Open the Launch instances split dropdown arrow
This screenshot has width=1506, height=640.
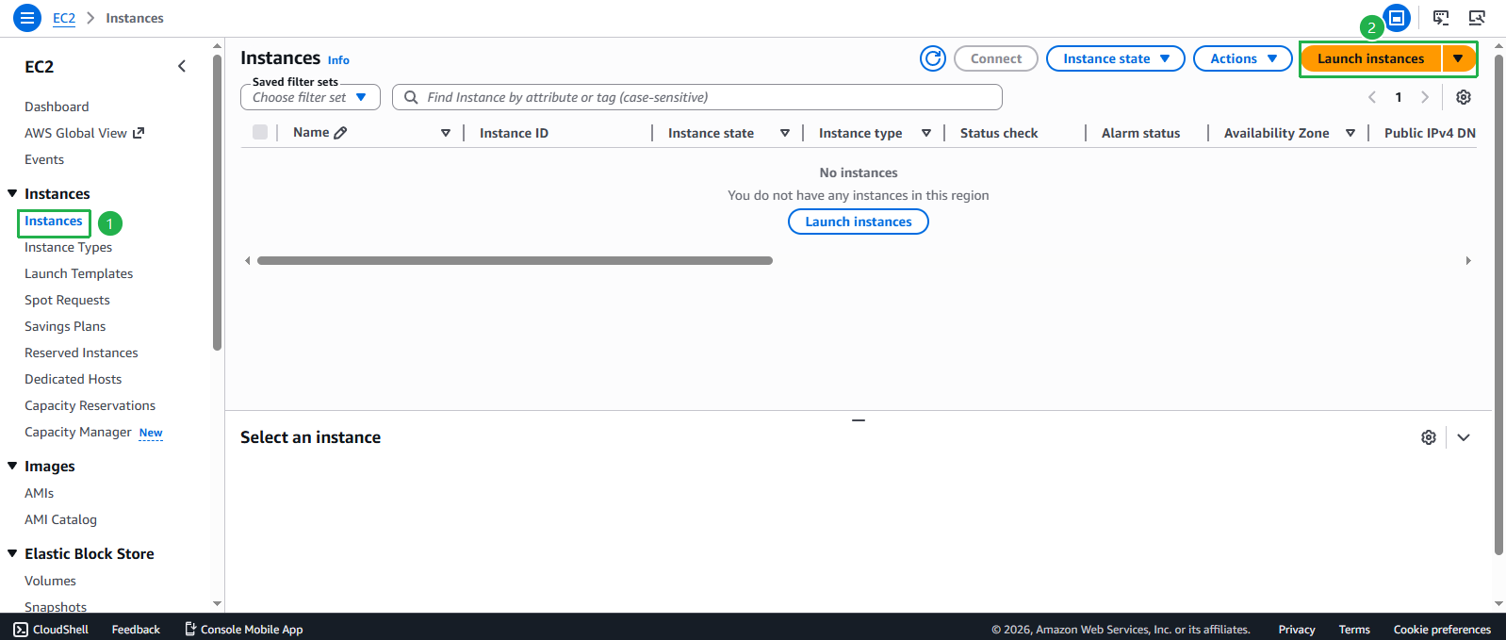1458,58
